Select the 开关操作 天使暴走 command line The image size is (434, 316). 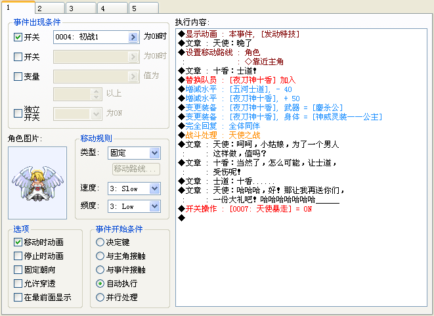[x=245, y=208]
